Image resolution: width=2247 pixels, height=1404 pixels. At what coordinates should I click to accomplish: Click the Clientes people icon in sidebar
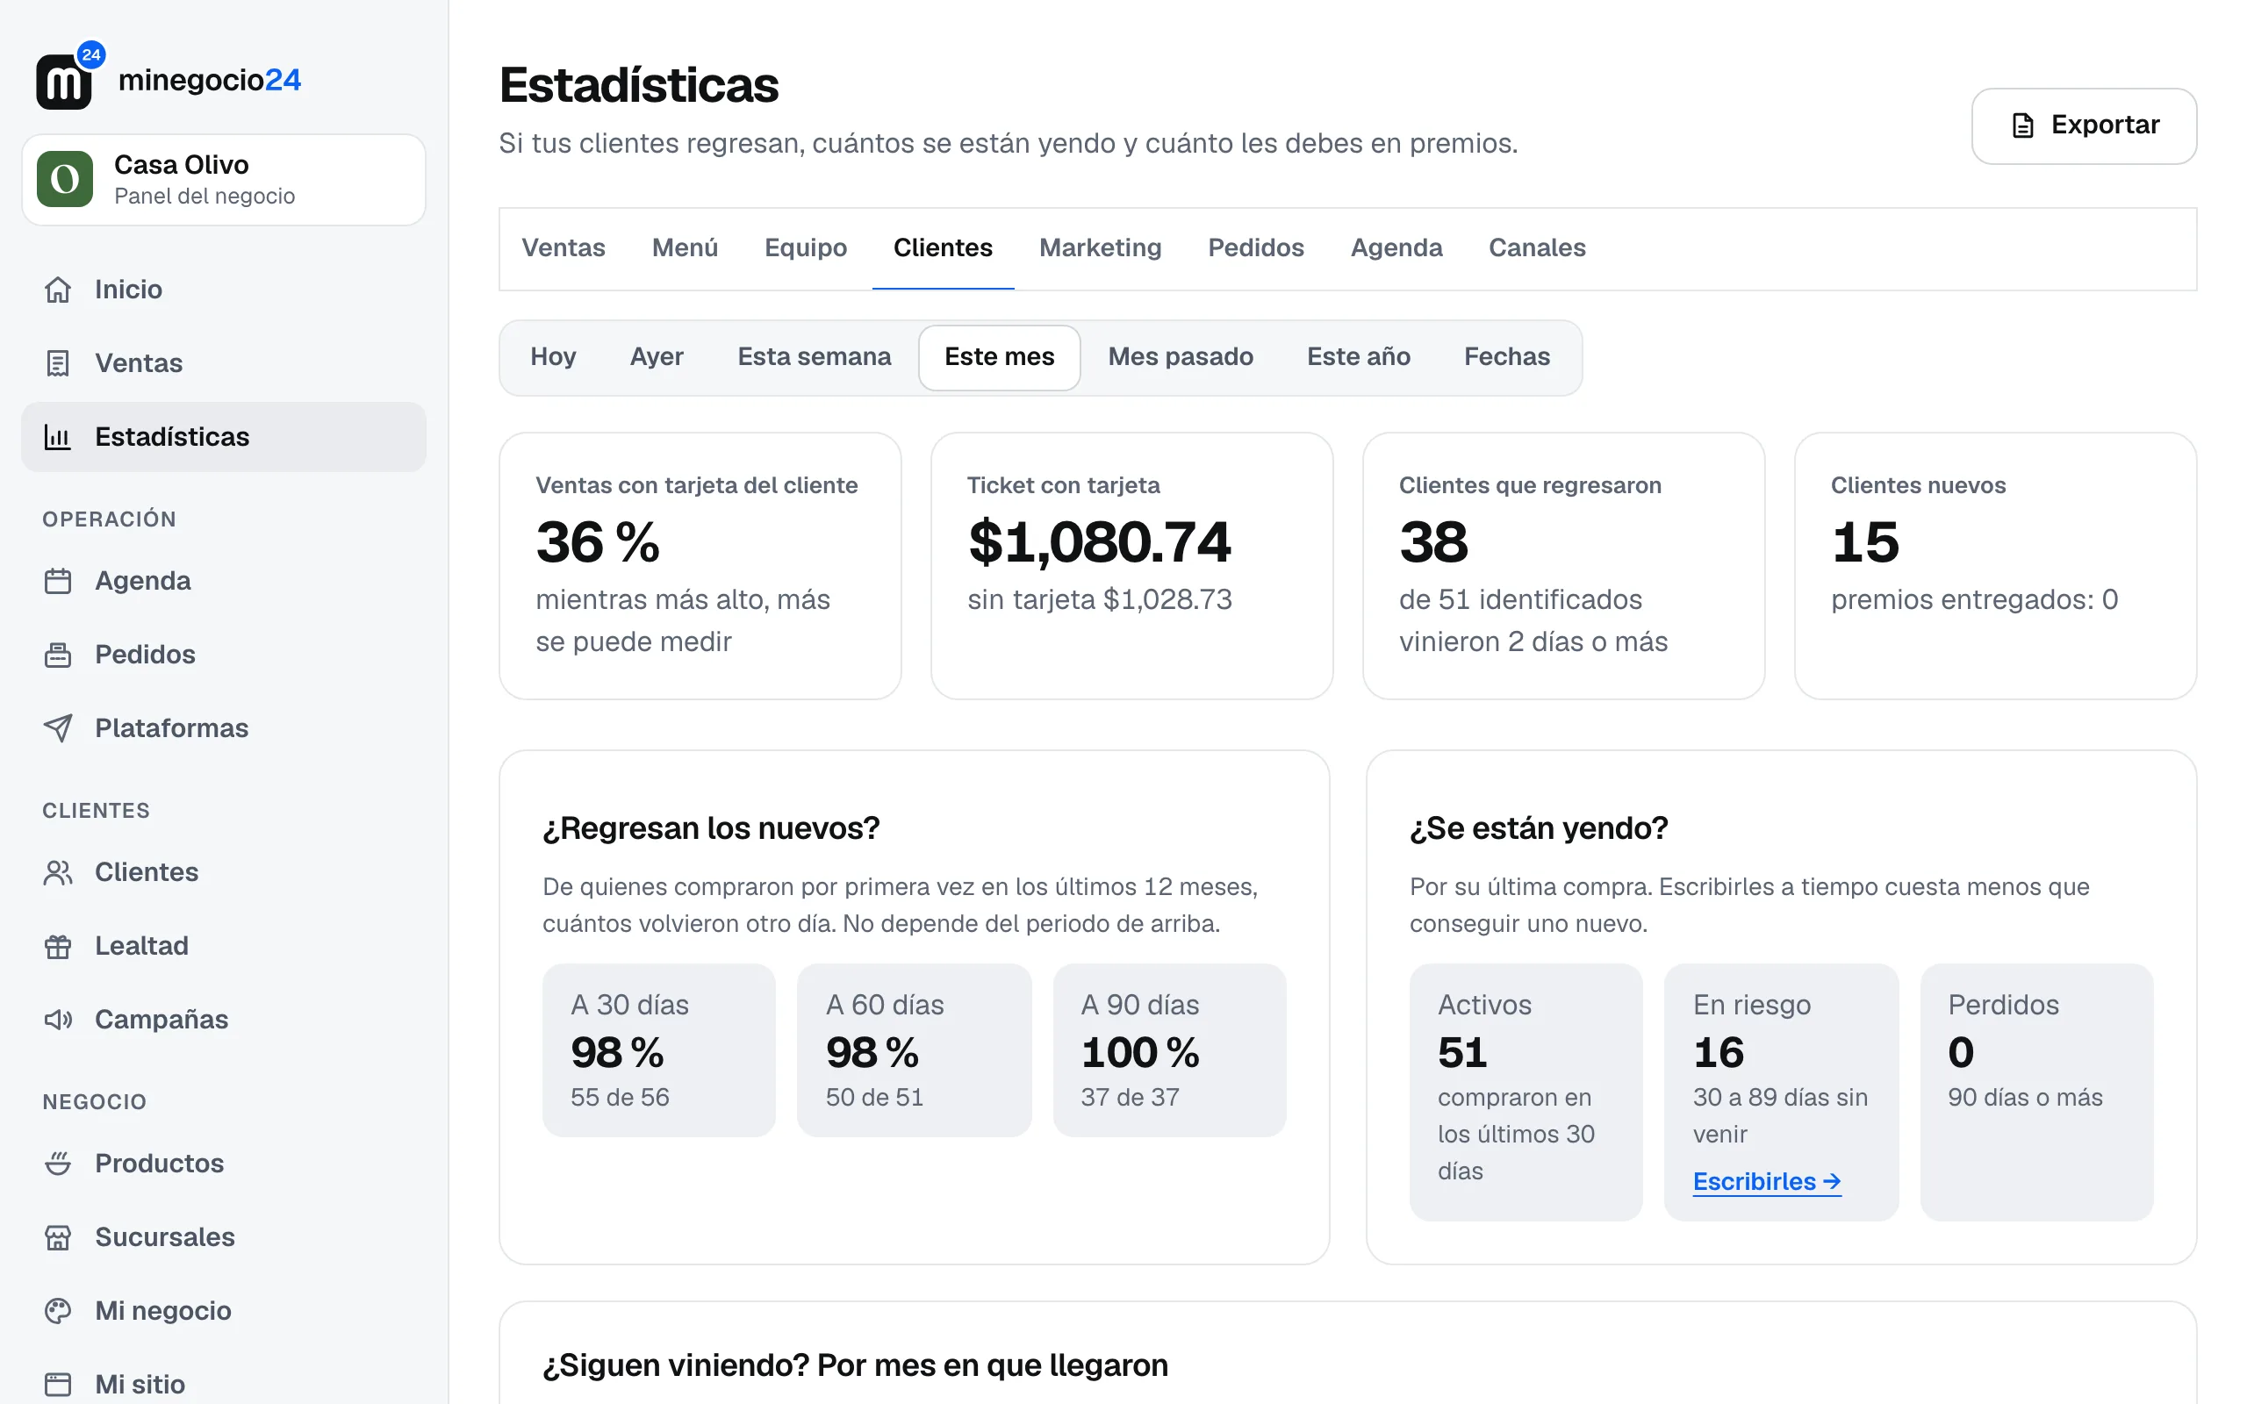pos(58,873)
